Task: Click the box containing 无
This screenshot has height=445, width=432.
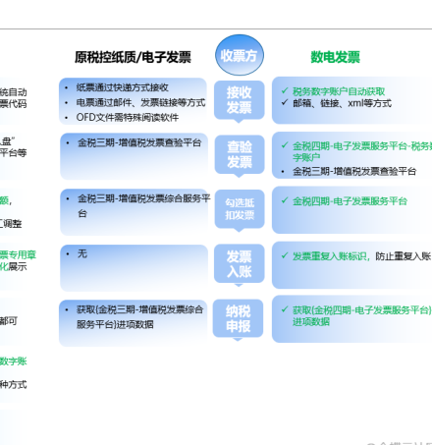Action: (x=135, y=267)
